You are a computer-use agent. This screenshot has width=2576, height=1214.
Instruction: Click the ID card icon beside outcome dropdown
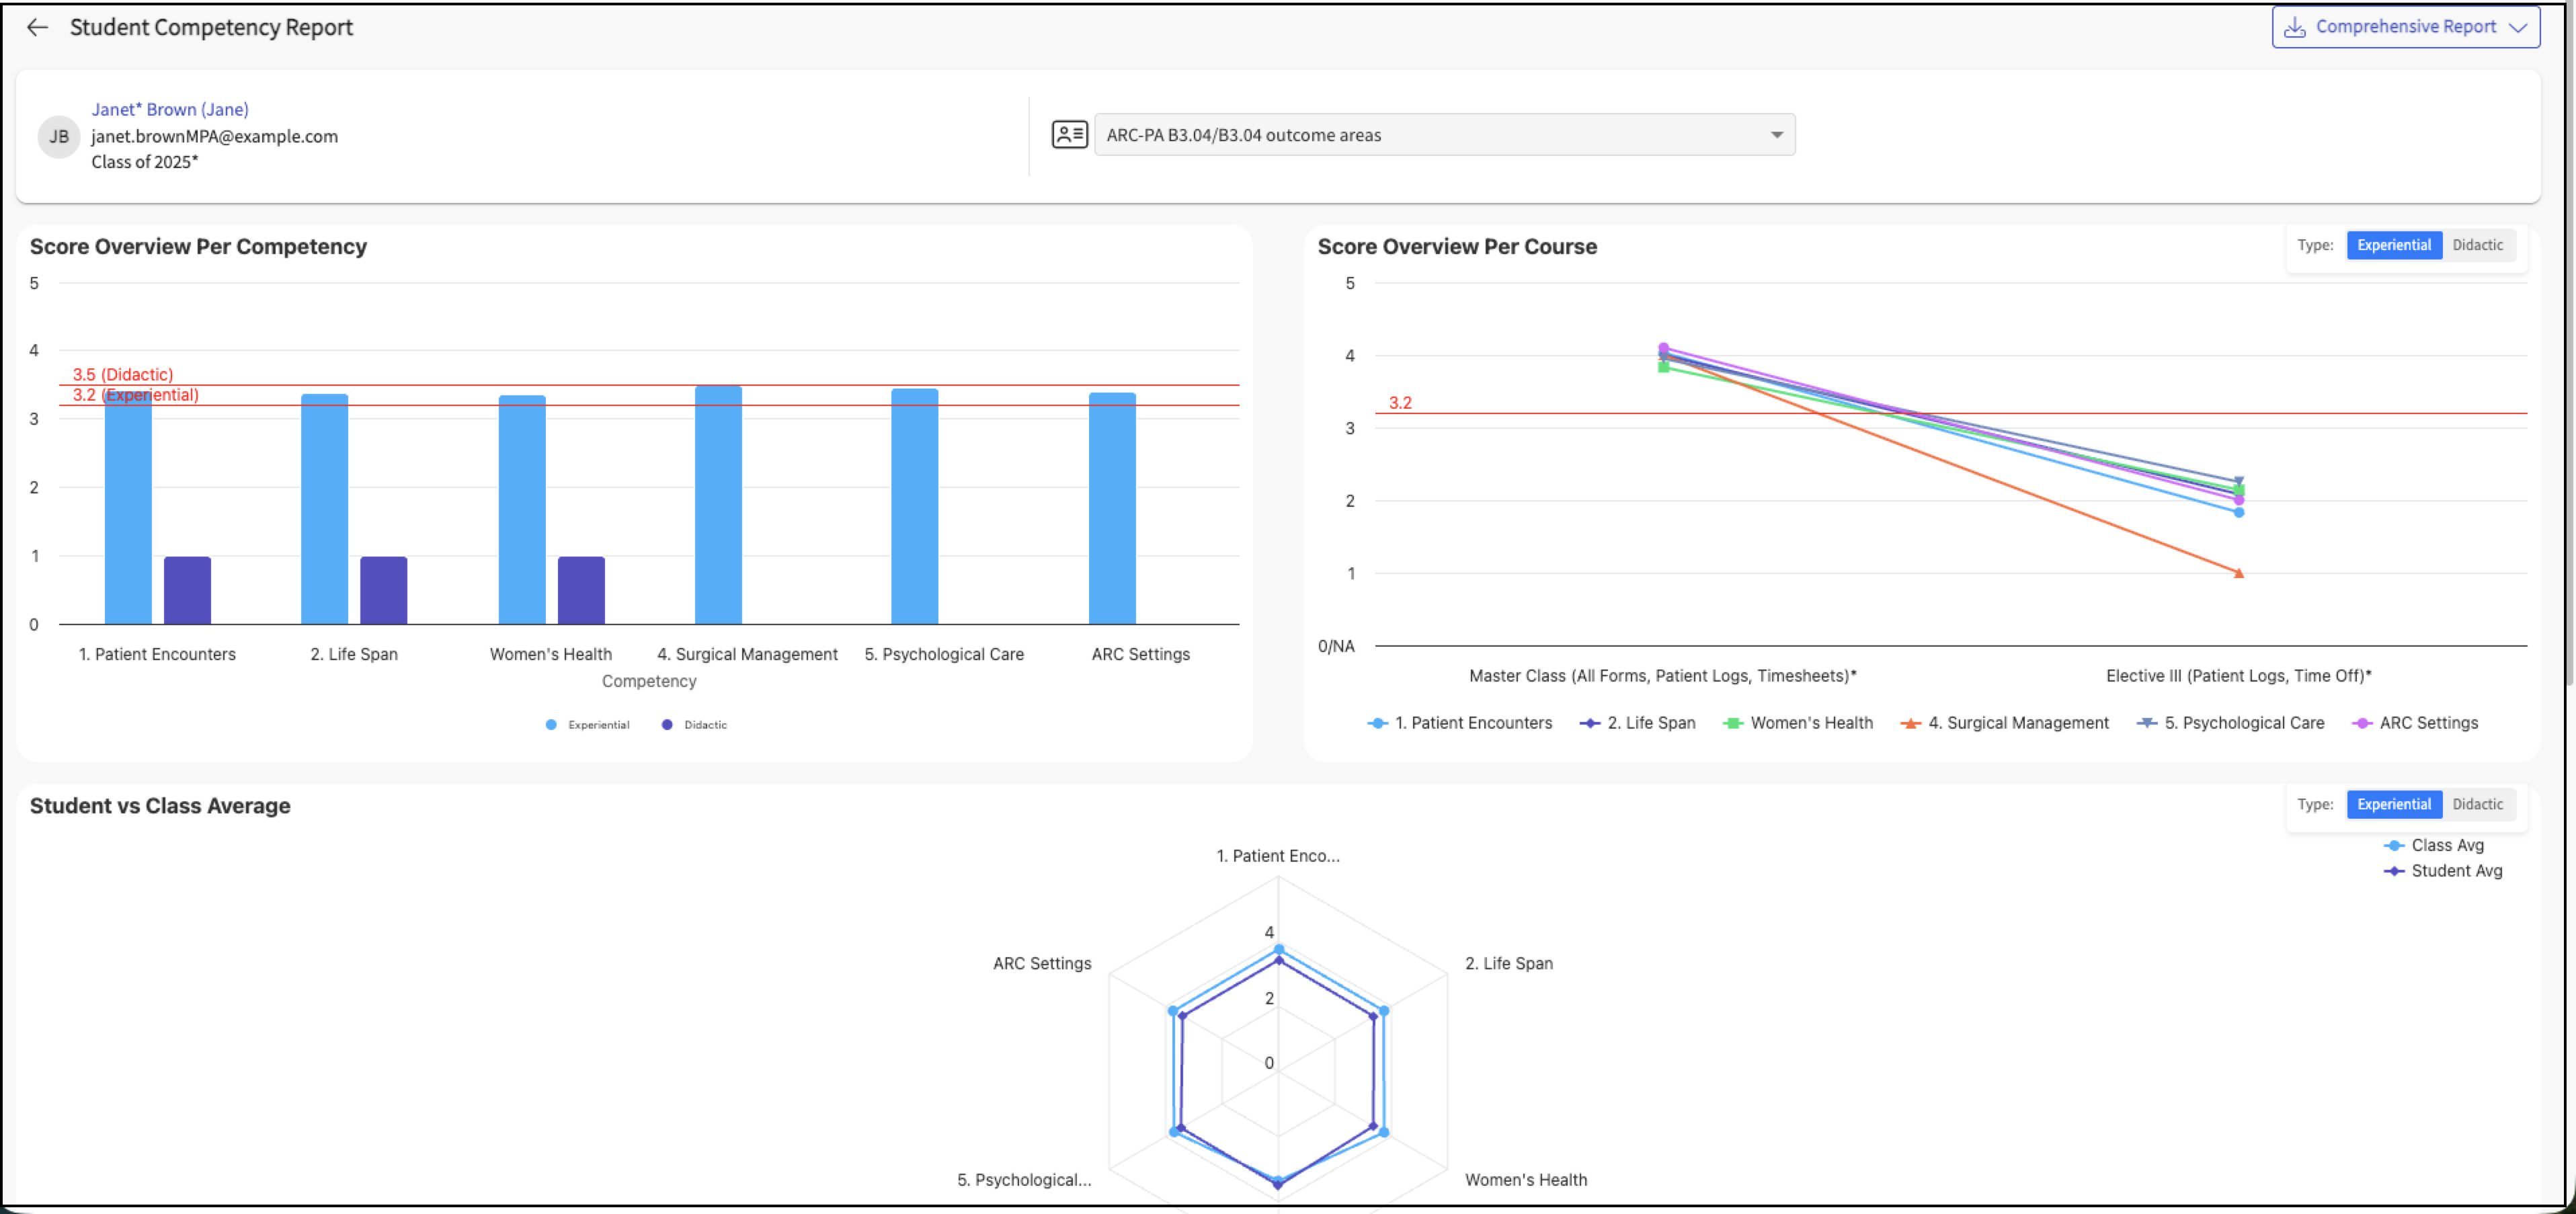(x=1069, y=135)
